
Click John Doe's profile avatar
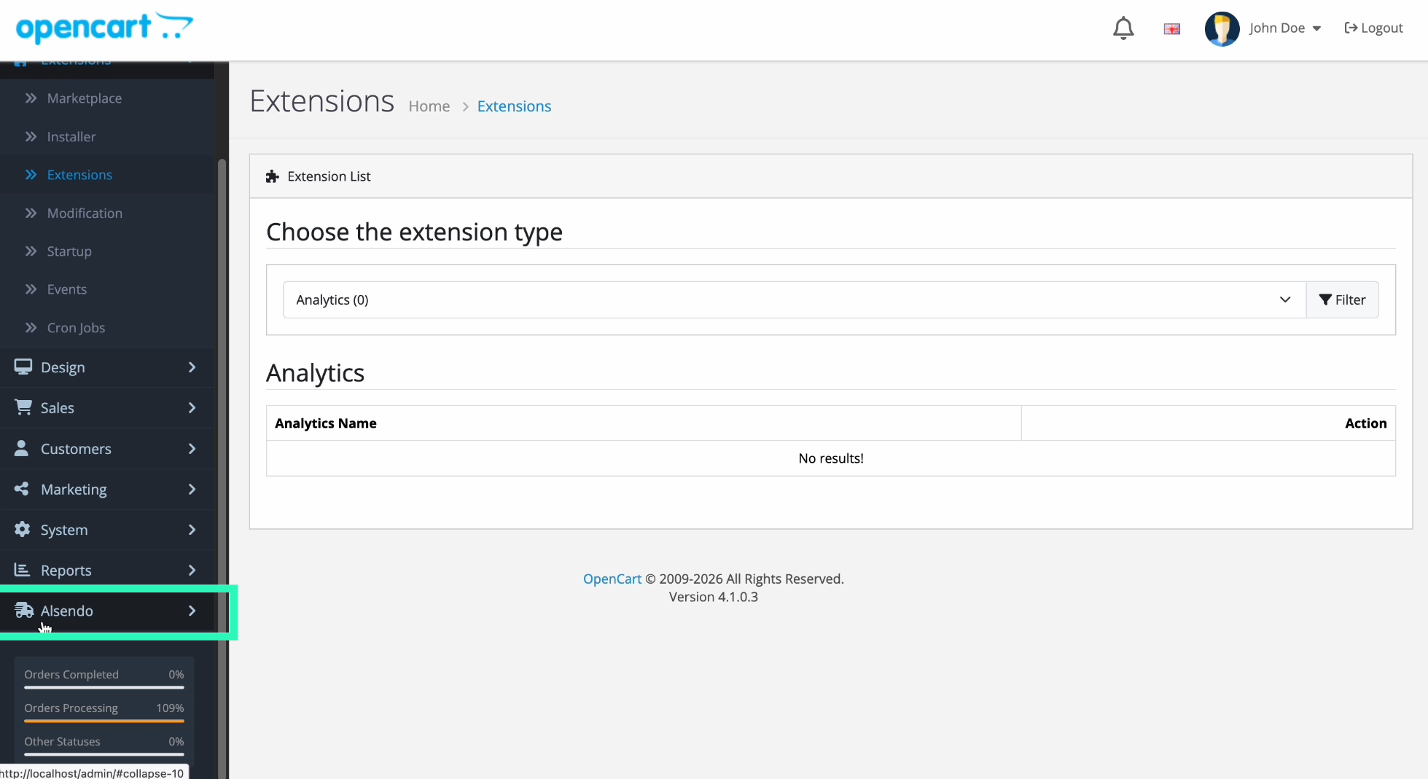[1222, 28]
